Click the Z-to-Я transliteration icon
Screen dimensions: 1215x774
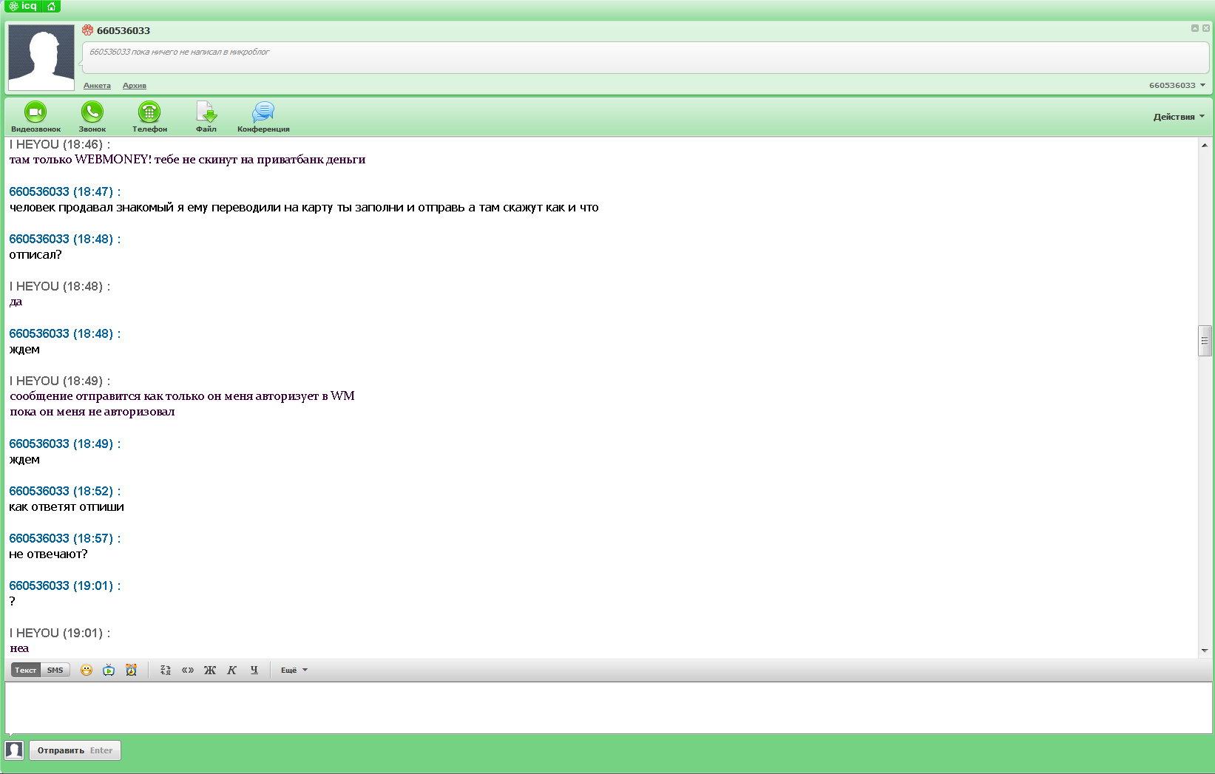tap(166, 670)
